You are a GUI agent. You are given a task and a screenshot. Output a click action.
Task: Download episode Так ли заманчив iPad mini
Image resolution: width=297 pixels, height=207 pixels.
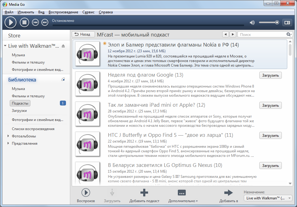click(270, 105)
